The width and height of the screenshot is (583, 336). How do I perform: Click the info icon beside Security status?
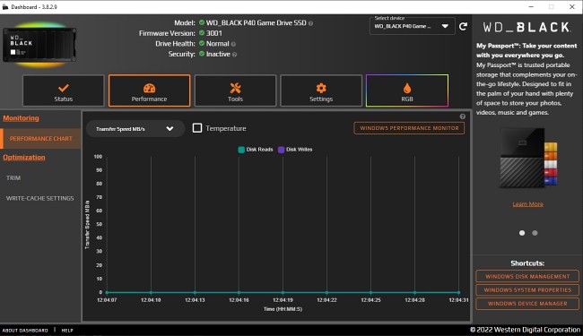[235, 55]
